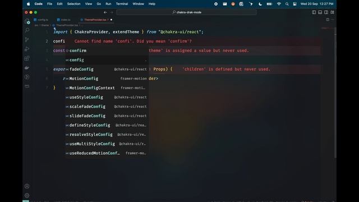Choose 'resolveStyleConfig' suggestion
The height and width of the screenshot is (202, 359).
click(107, 135)
